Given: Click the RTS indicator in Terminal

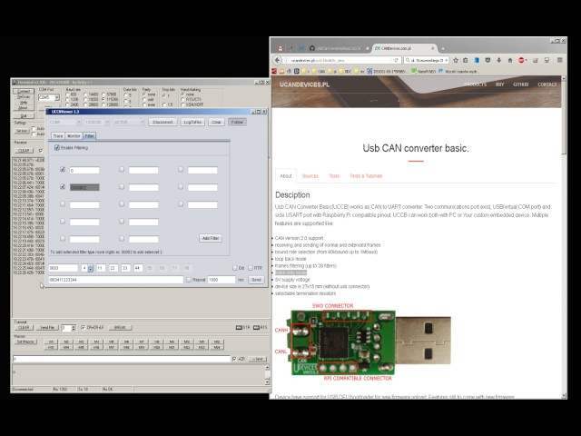Looking at the screenshot, I should [x=260, y=327].
